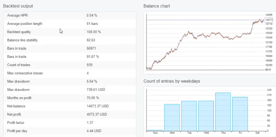Click the 'Balance chart' heading
The height and width of the screenshot is (137, 276).
click(x=156, y=6)
